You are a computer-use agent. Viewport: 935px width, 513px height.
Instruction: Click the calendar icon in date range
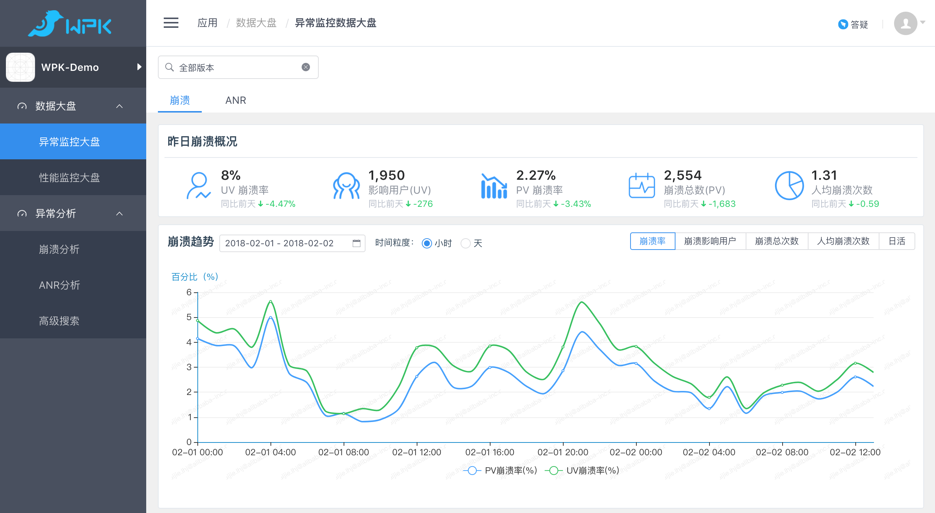356,243
